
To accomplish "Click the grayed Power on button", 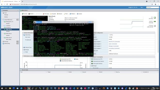I will (x=38, y=14).
